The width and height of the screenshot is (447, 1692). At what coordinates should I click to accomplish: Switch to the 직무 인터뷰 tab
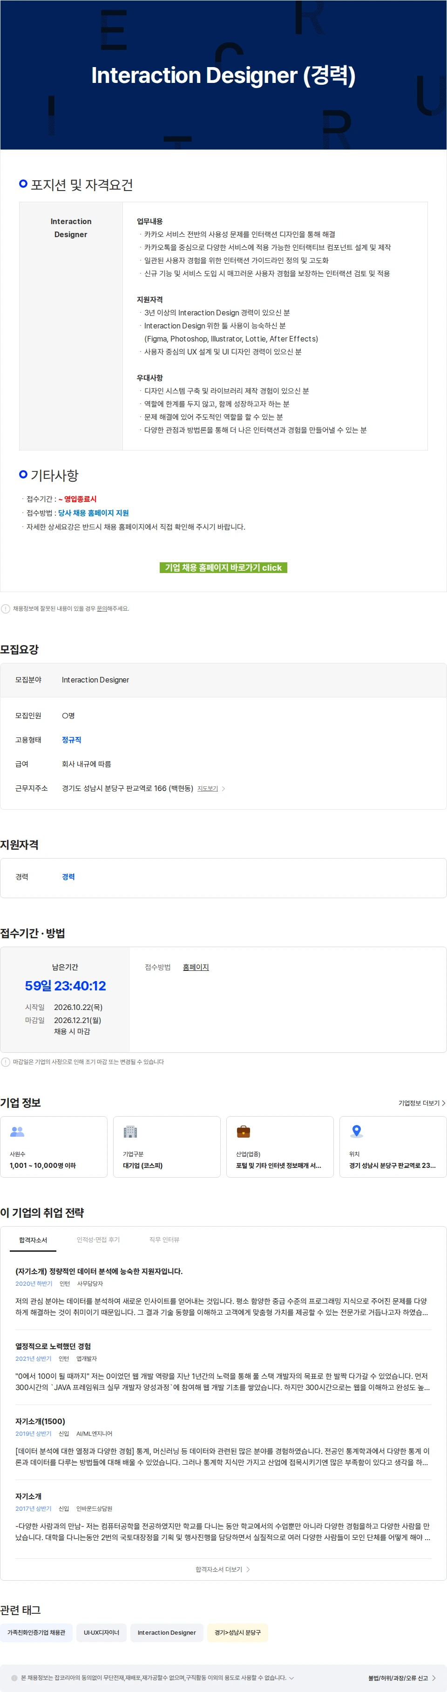[x=164, y=1240]
